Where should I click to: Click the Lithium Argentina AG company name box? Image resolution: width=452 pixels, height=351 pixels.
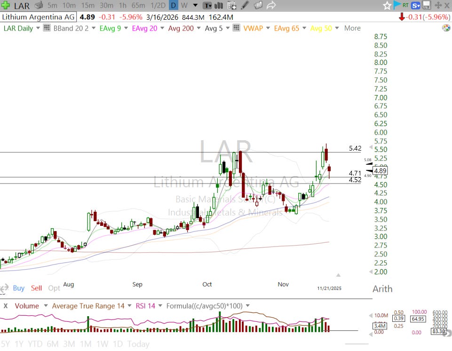39,17
